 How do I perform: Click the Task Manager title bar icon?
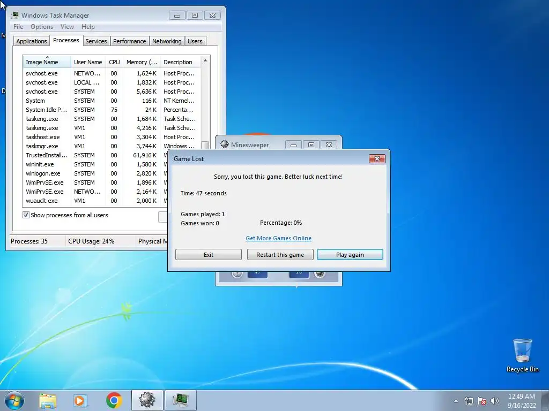pos(14,15)
